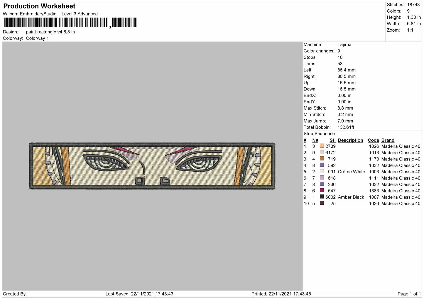Click the code '1111' in row 6
Image resolution: width=424 pixels, height=299 pixels.
point(374,178)
